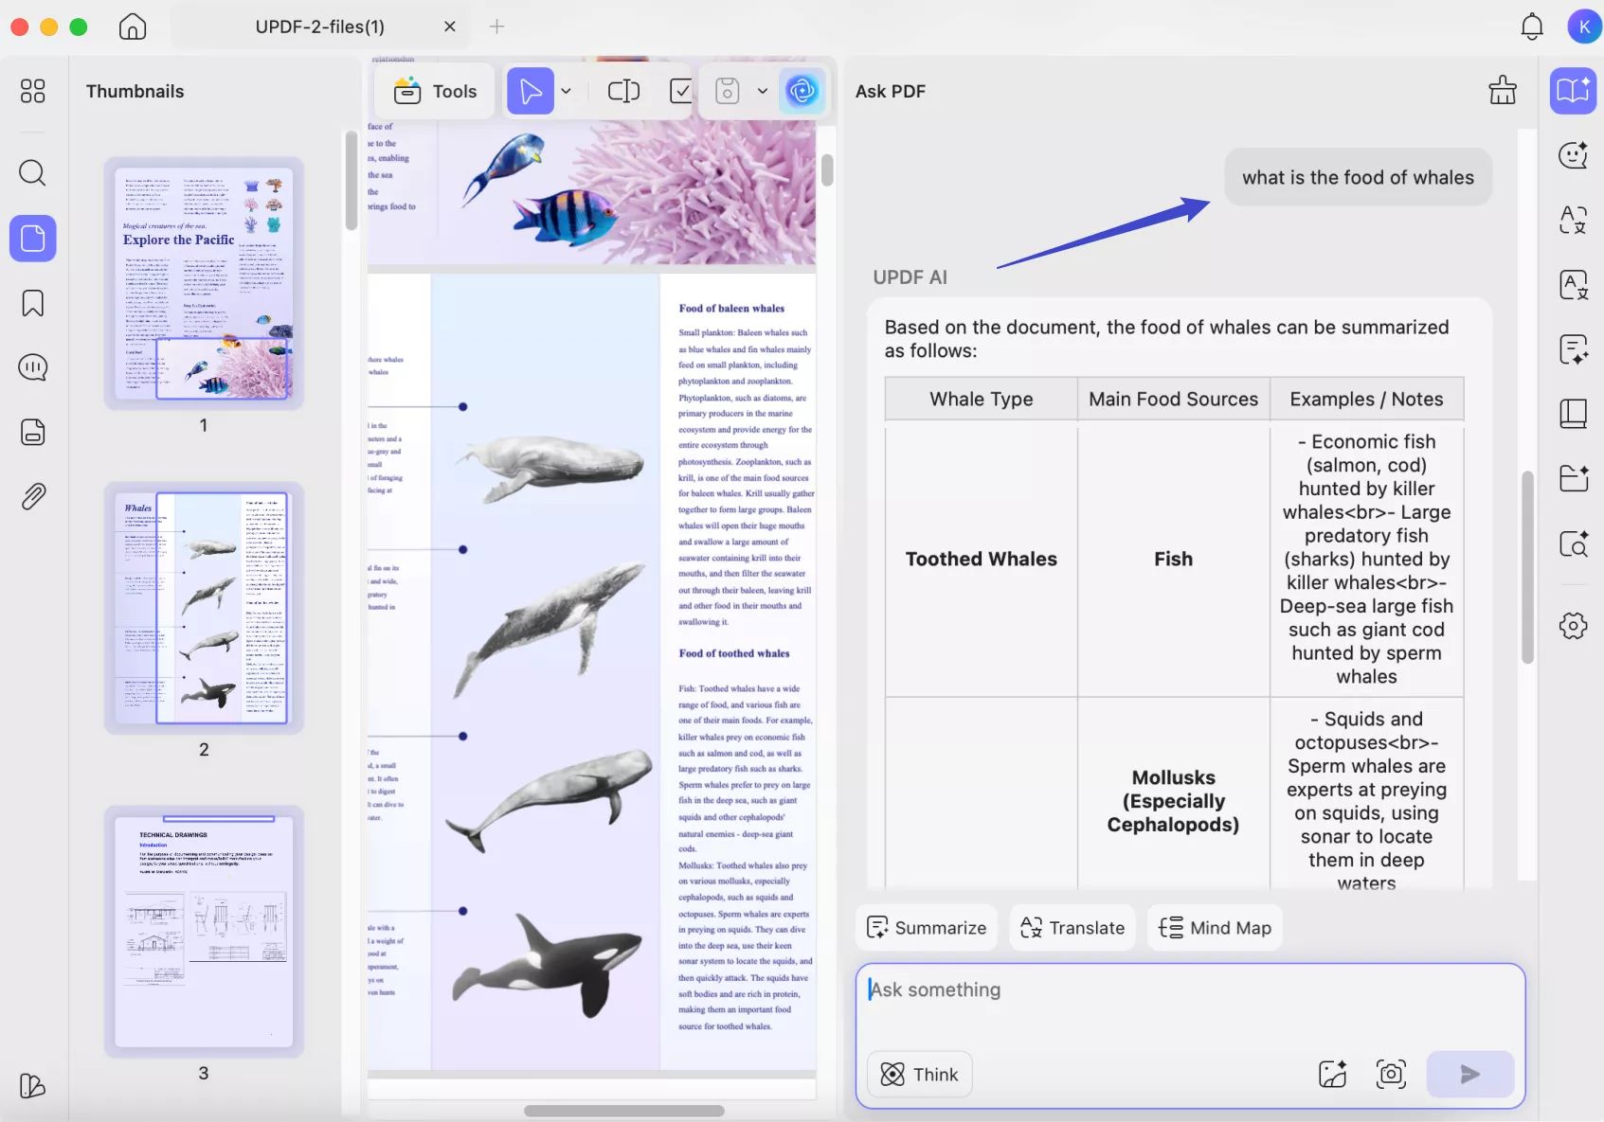Viewport: 1604px width, 1122px height.
Task: Activate the cursor select tool
Action: pos(531,91)
